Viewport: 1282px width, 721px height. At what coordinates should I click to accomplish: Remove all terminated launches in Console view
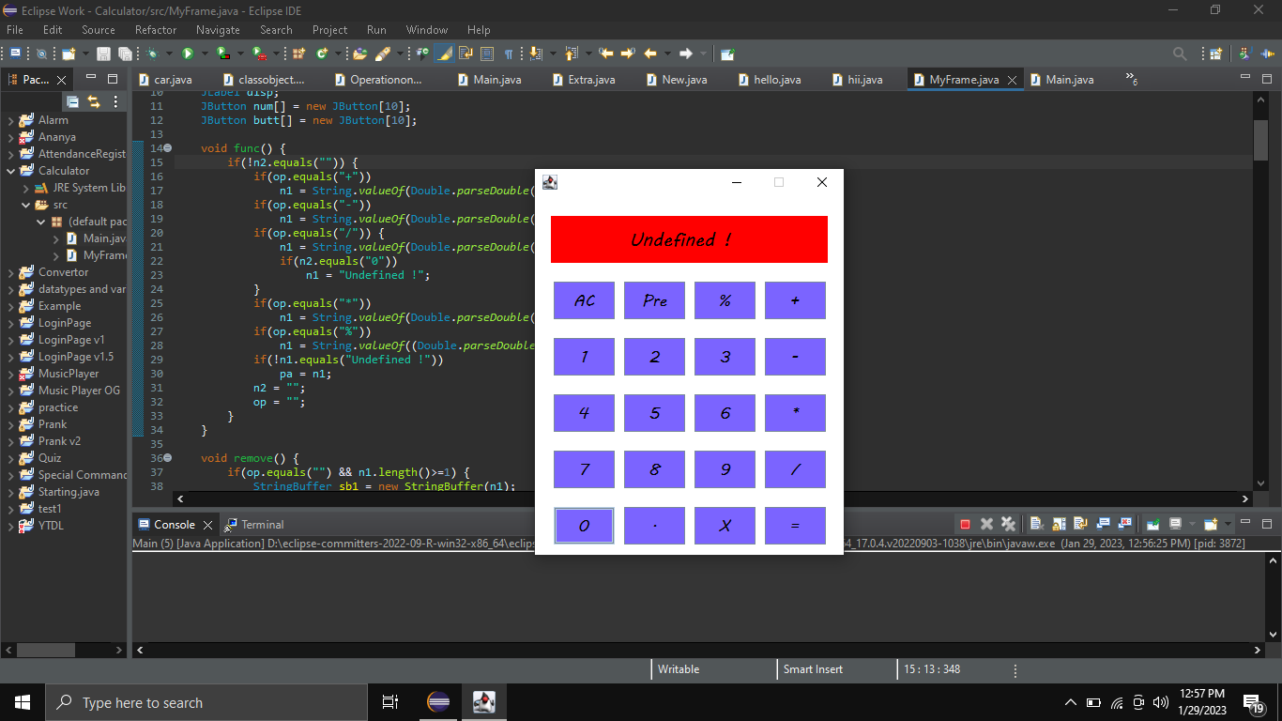point(1008,524)
